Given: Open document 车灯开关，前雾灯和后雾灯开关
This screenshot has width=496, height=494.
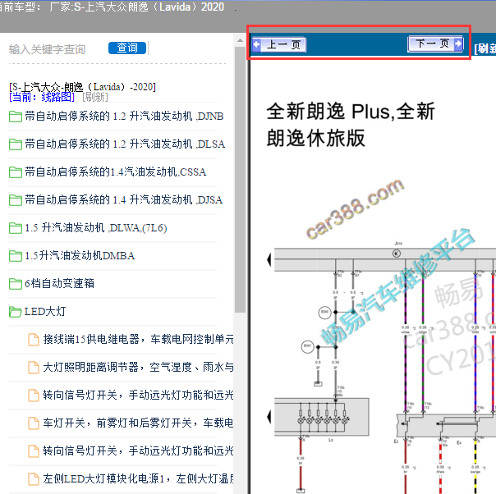Looking at the screenshot, I should (x=138, y=423).
